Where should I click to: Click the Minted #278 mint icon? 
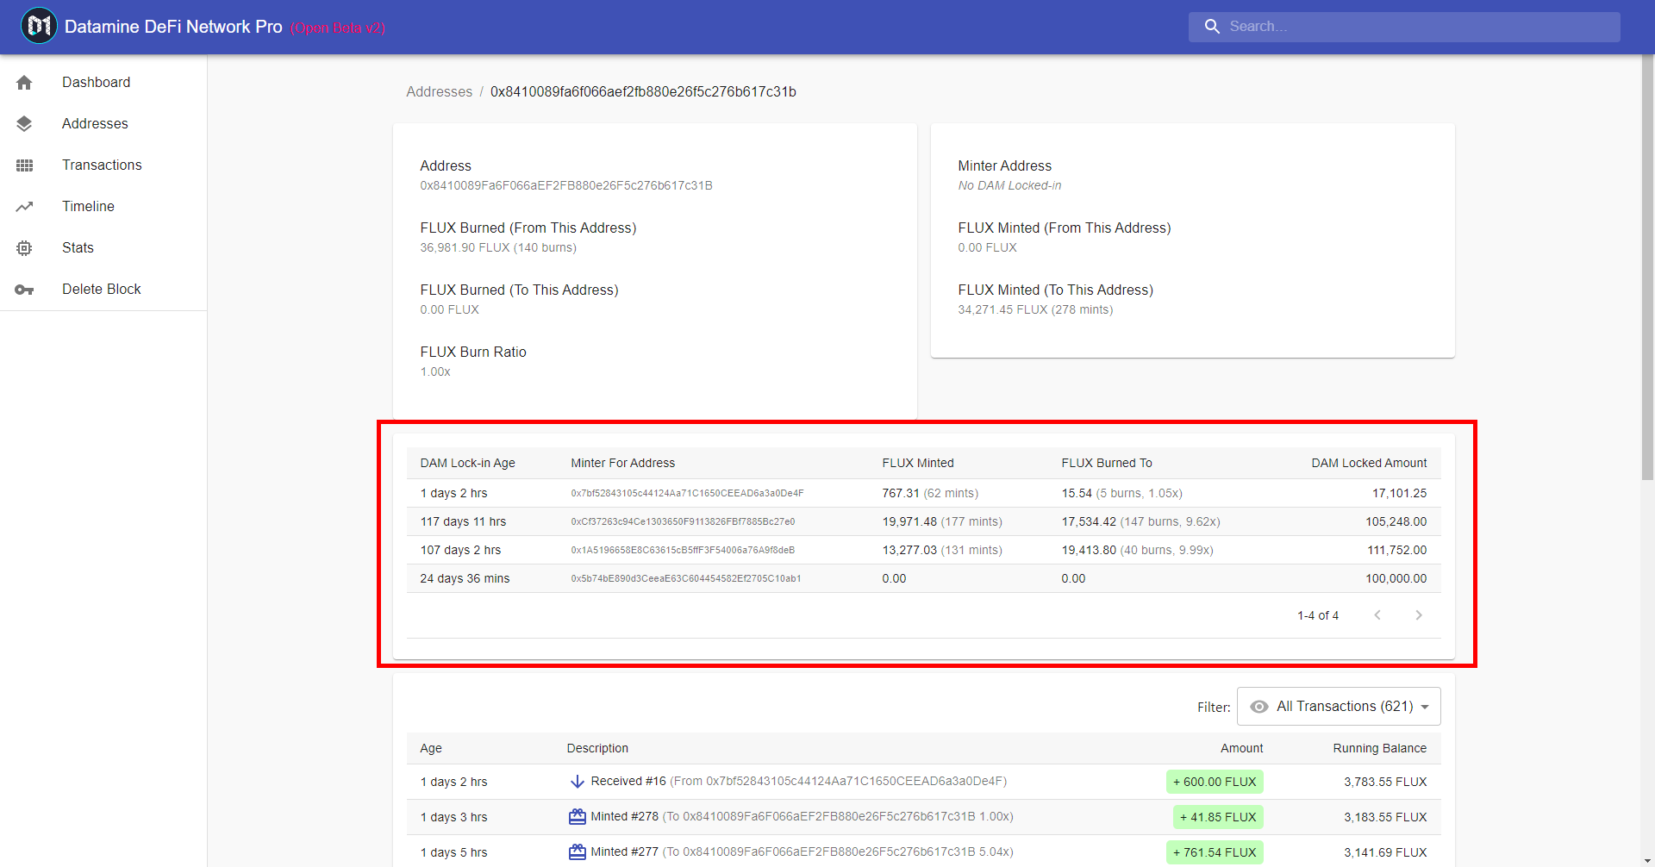578,817
